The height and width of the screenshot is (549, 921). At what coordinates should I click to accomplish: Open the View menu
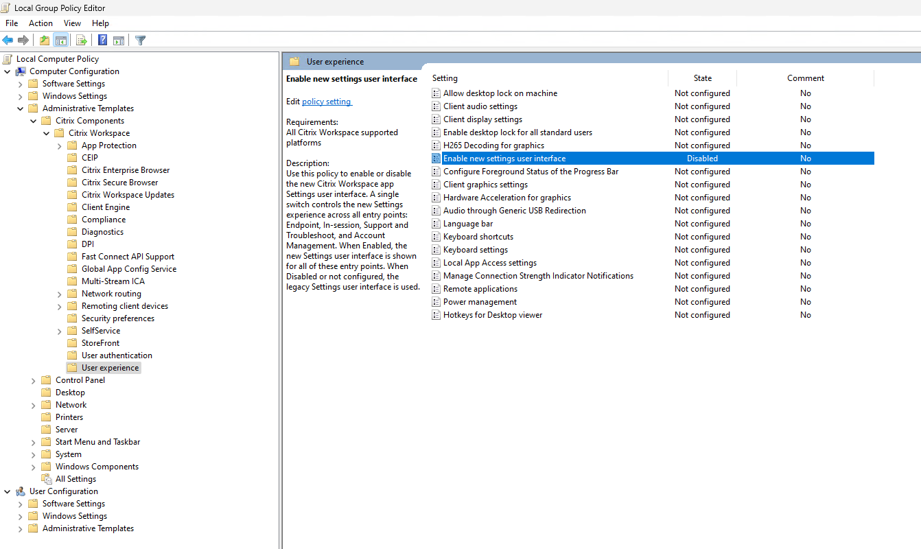coord(72,23)
